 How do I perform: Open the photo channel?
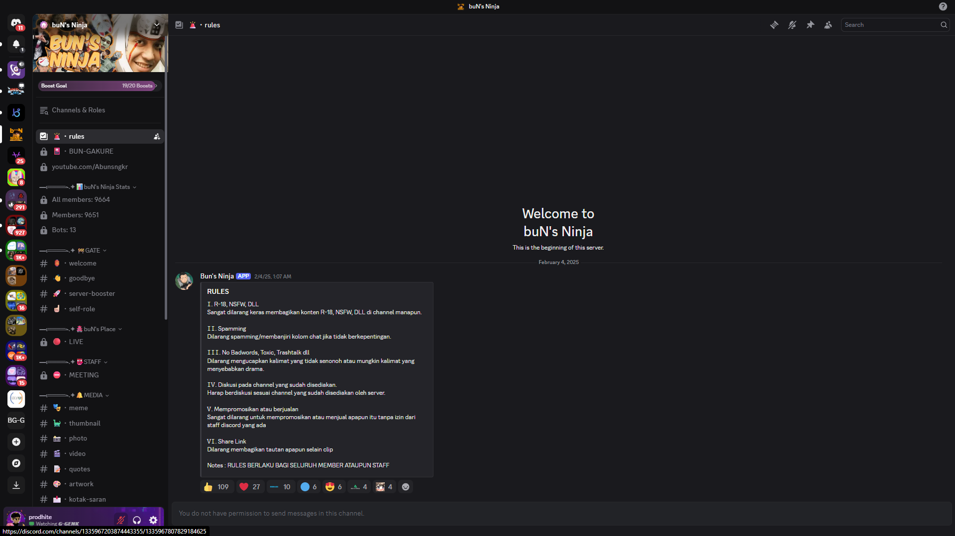click(x=100, y=438)
